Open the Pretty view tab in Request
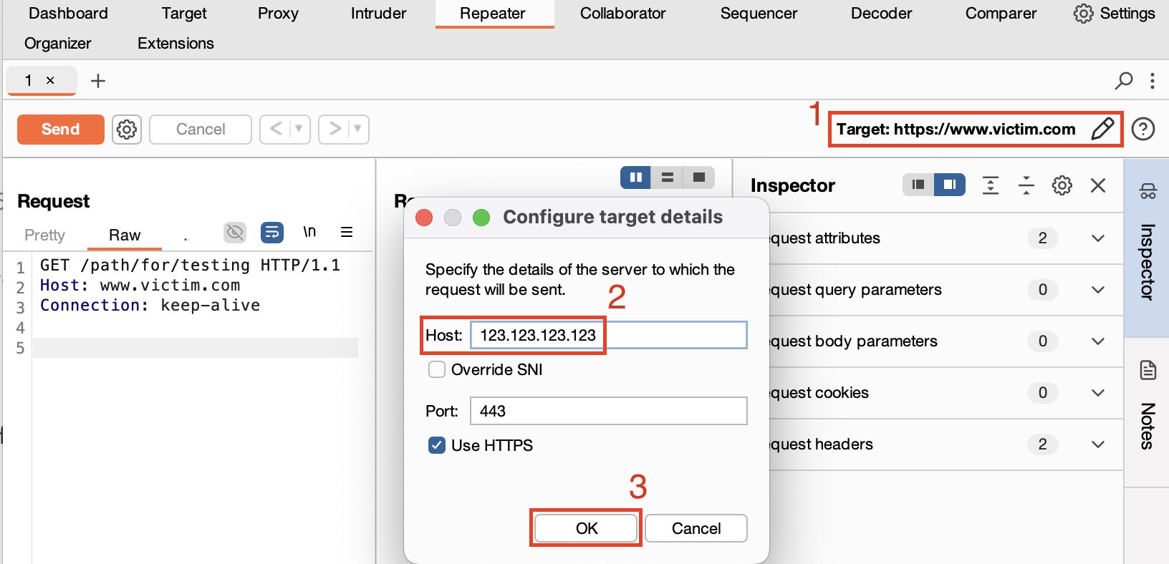 (44, 235)
